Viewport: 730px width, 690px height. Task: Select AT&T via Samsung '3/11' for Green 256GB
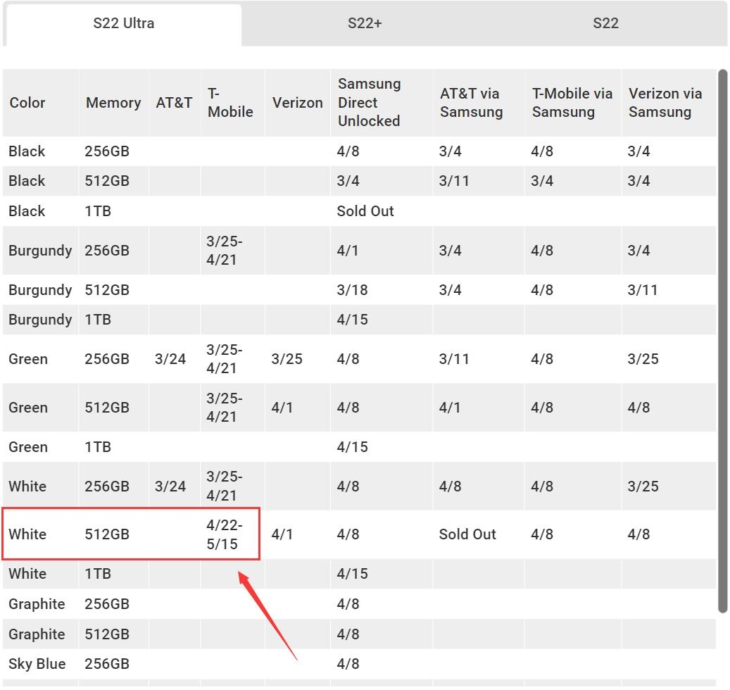(x=454, y=359)
